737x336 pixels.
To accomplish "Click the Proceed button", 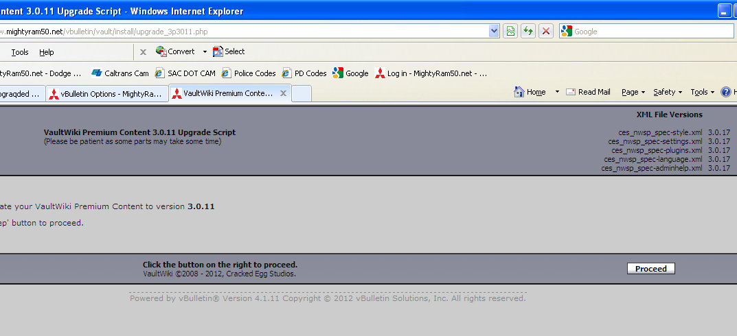I will [651, 268].
